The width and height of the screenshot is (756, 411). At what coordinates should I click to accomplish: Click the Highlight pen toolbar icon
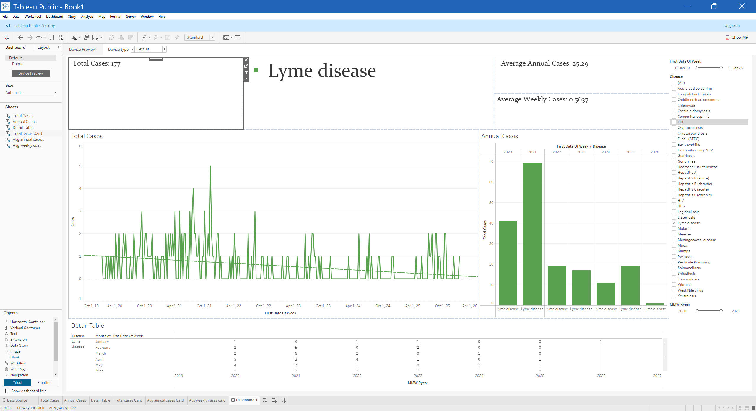coord(144,37)
